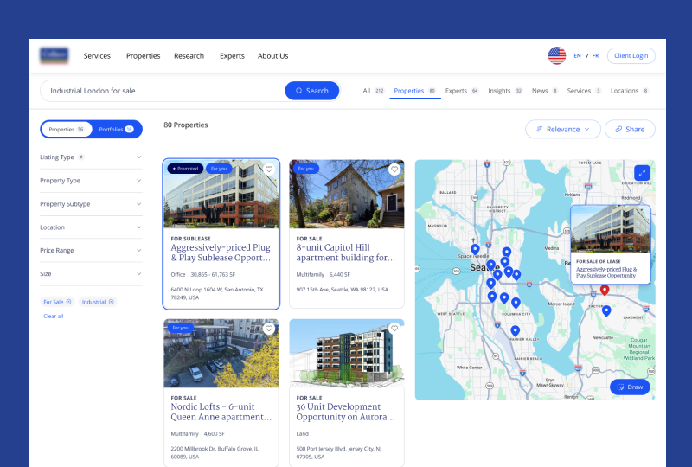Favorite the 36 Unit Development listing heart
Image resolution: width=692 pixels, height=467 pixels.
(394, 329)
